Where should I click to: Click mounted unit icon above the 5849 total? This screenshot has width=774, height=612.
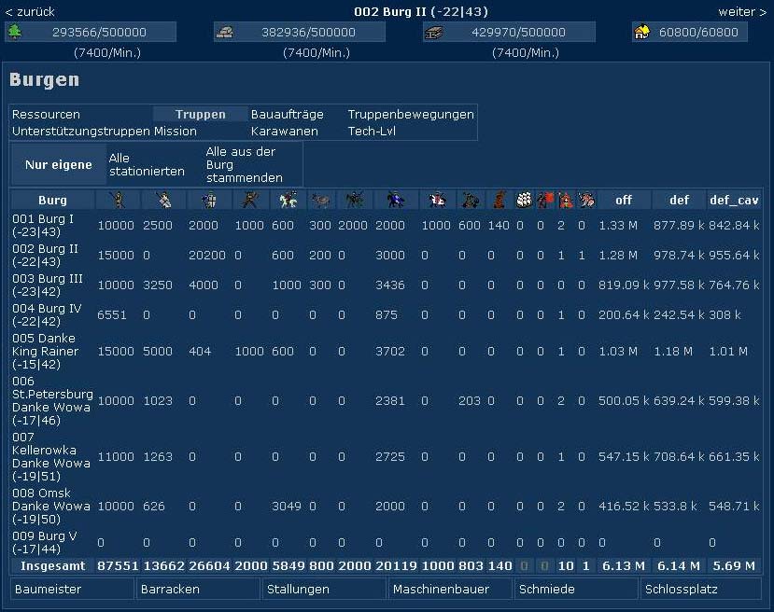click(x=287, y=200)
